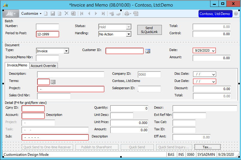The width and height of the screenshot is (241, 160).
Task: Click the Publish to SharePoint button
Action: [x=97, y=147]
